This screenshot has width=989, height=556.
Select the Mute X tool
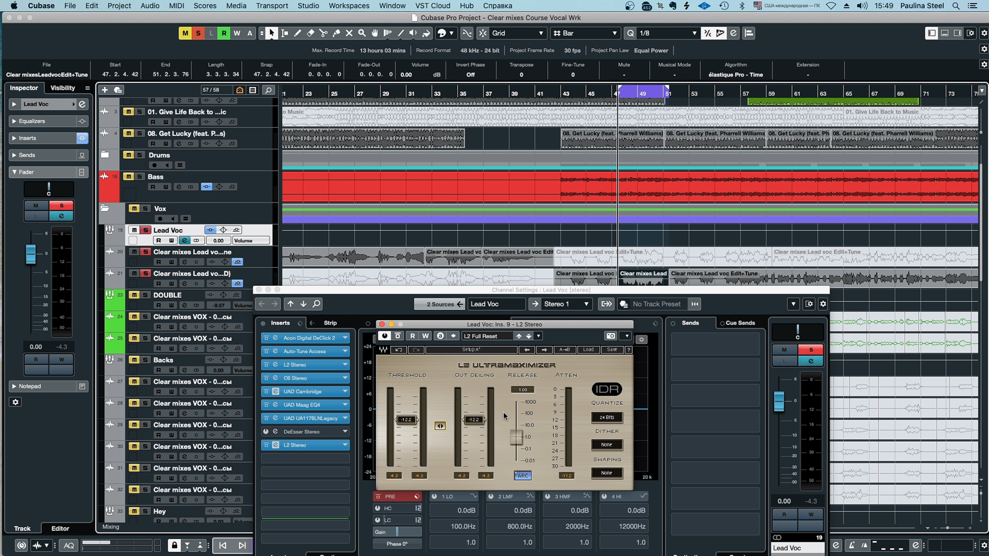pos(349,34)
